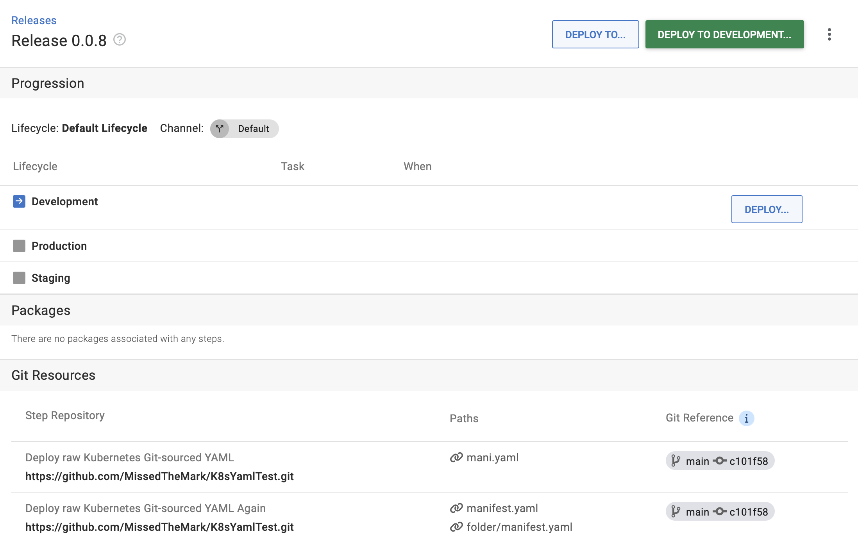Open the Default channel selector
Screen dimensions: 858x555
pos(244,128)
